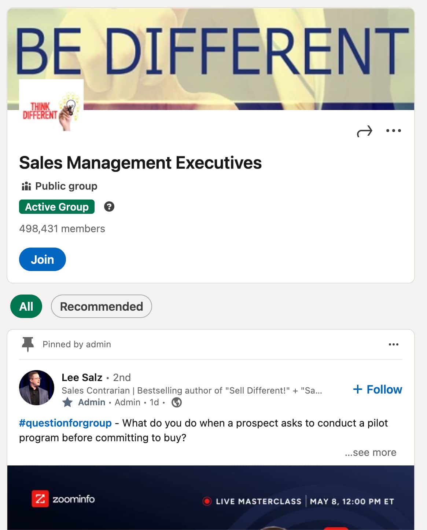Click the Admin star icon
This screenshot has width=427, height=530.
(67, 402)
